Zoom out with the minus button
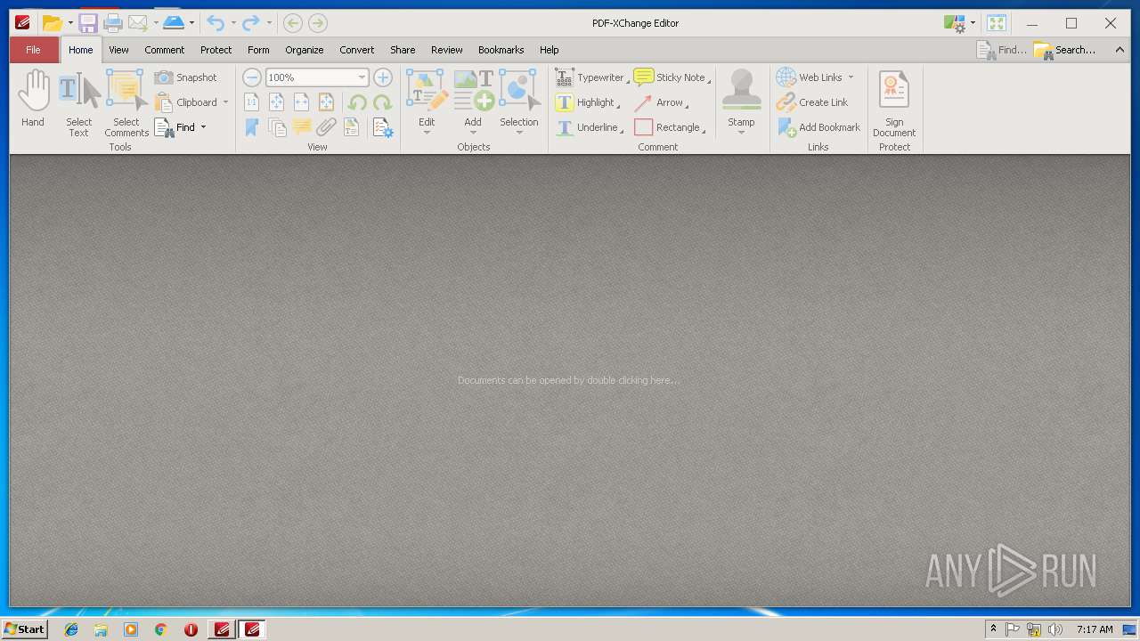Viewport: 1140px width, 641px height. (252, 77)
